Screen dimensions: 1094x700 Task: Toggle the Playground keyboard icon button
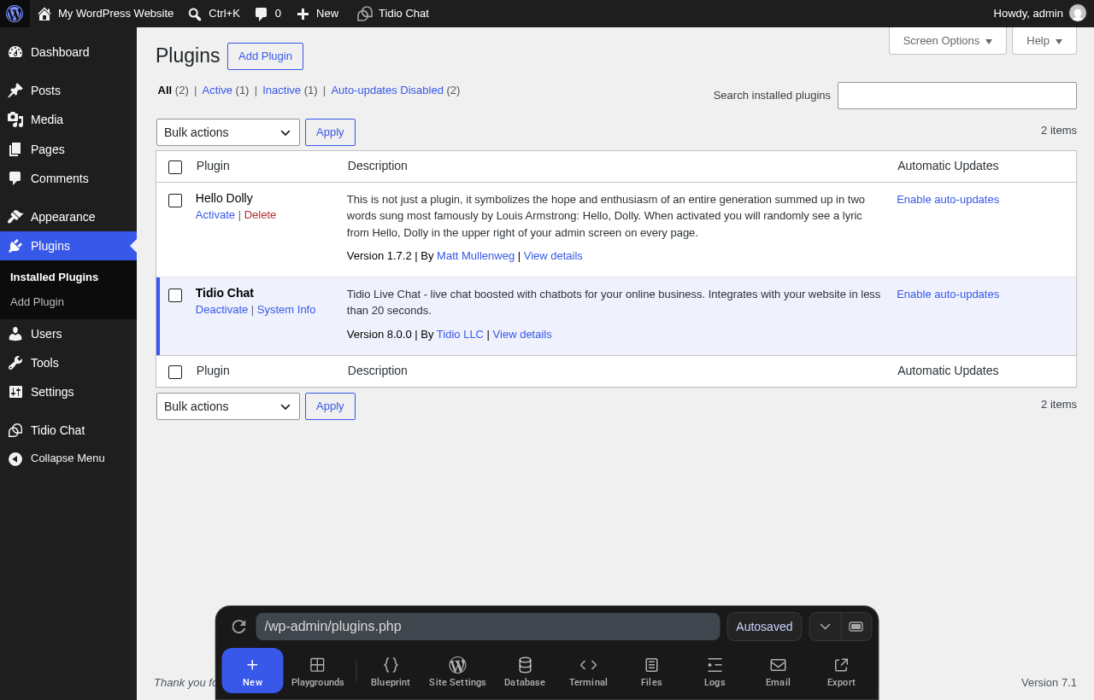(x=856, y=627)
